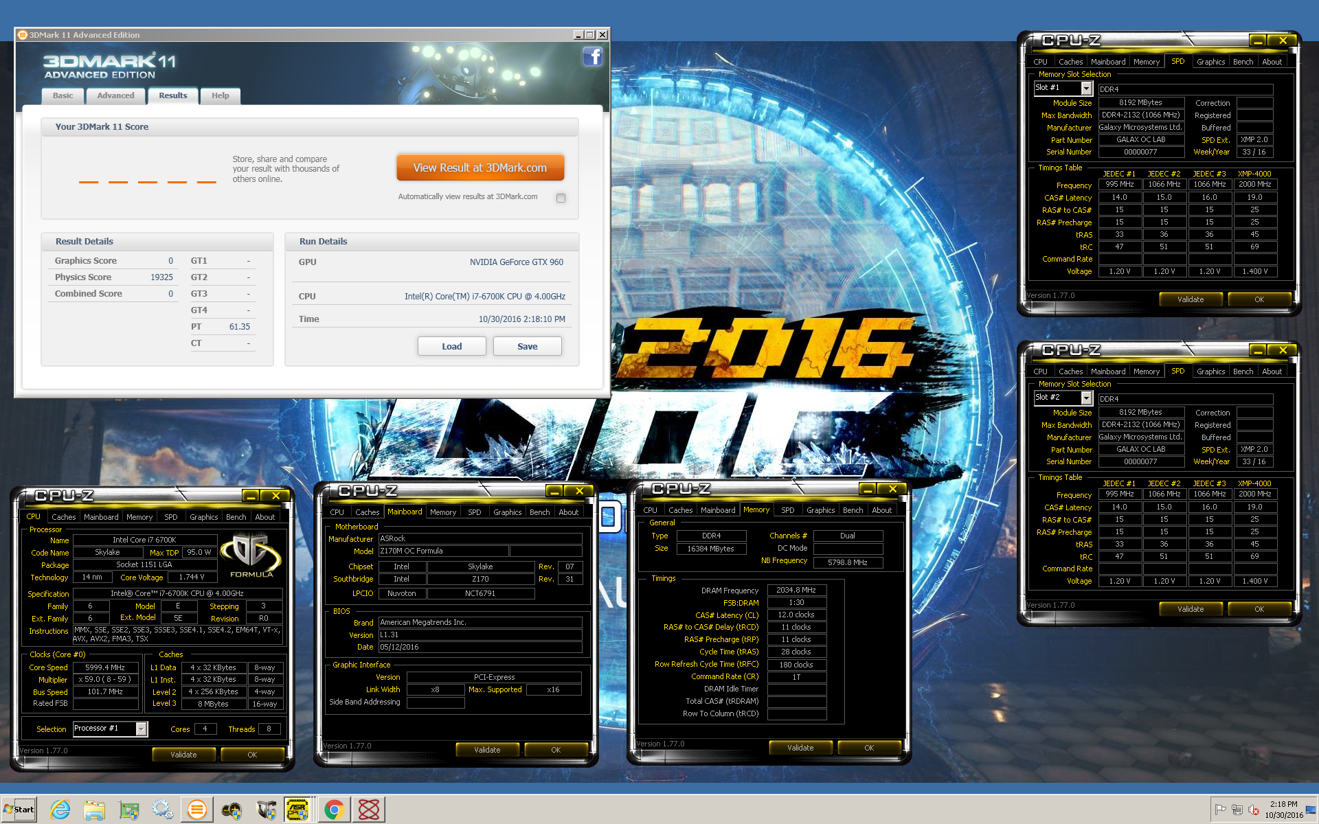Minimize the CPU-Z Memory window
This screenshot has height=824, width=1319.
pyautogui.click(x=868, y=489)
